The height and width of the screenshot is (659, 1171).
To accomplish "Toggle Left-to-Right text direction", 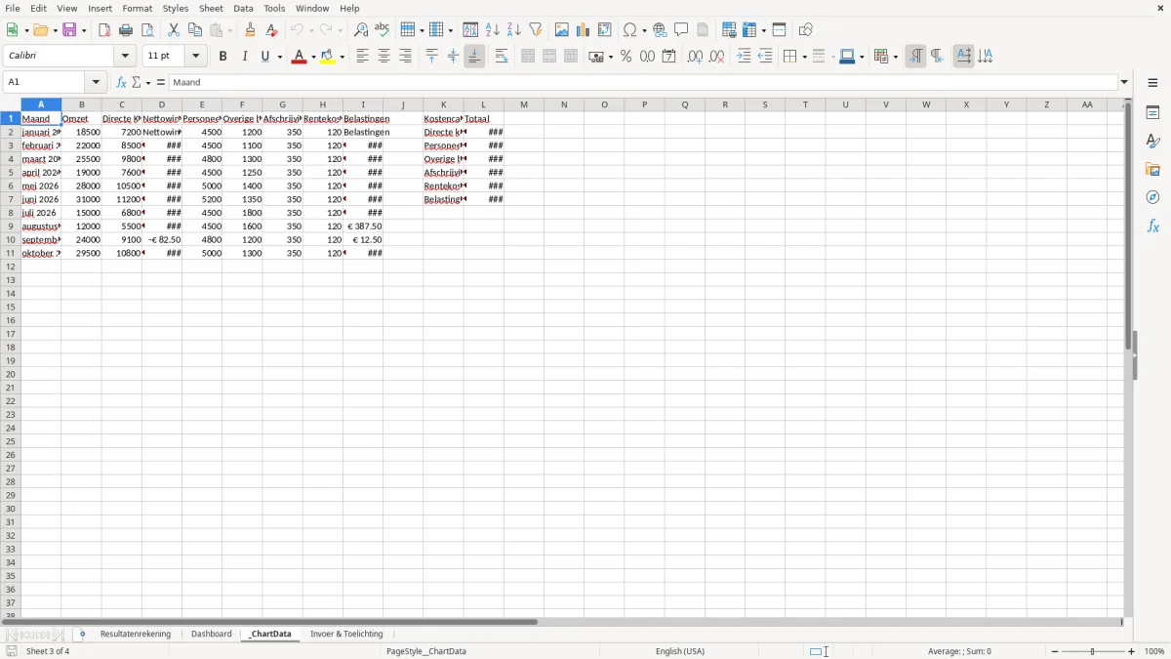I will (915, 57).
